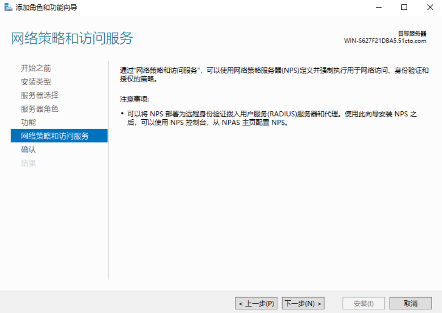This screenshot has width=442, height=313.
Task: Maximize the wizard window
Action: (x=404, y=8)
